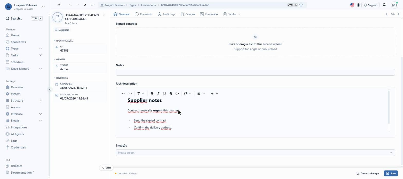Open the Tarefas tab dropdown

click(232, 14)
